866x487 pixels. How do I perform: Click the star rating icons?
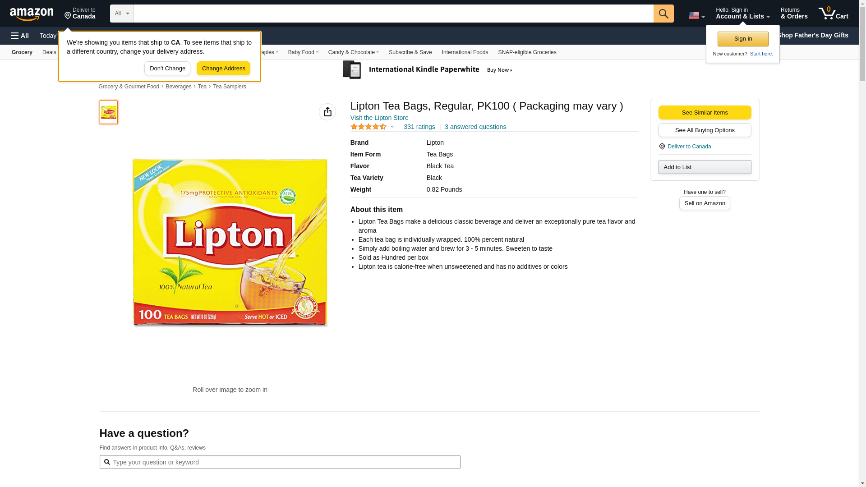click(369, 127)
